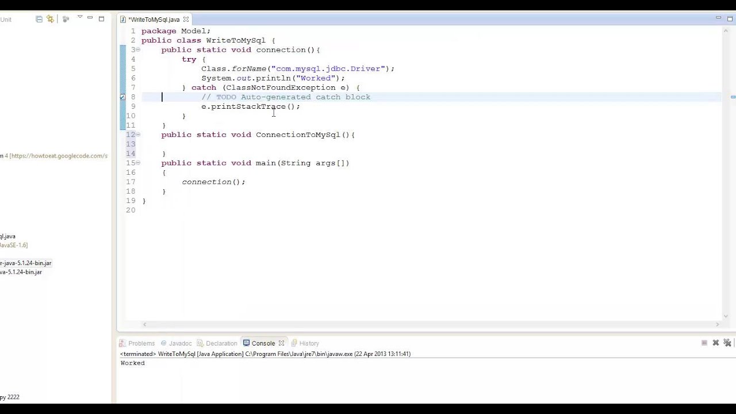Viewport: 736px width, 414px height.
Task: Select the JavaSE-1.6 library entry
Action: pos(14,245)
